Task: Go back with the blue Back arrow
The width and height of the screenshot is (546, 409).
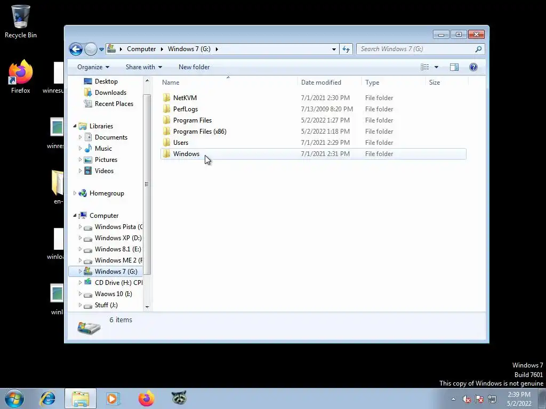Action: click(76, 49)
